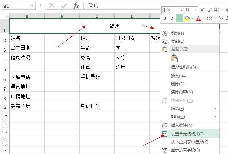The height and width of the screenshot is (154, 228).
Task: Click the cancel X button in formula bar
Action: tap(52, 6)
